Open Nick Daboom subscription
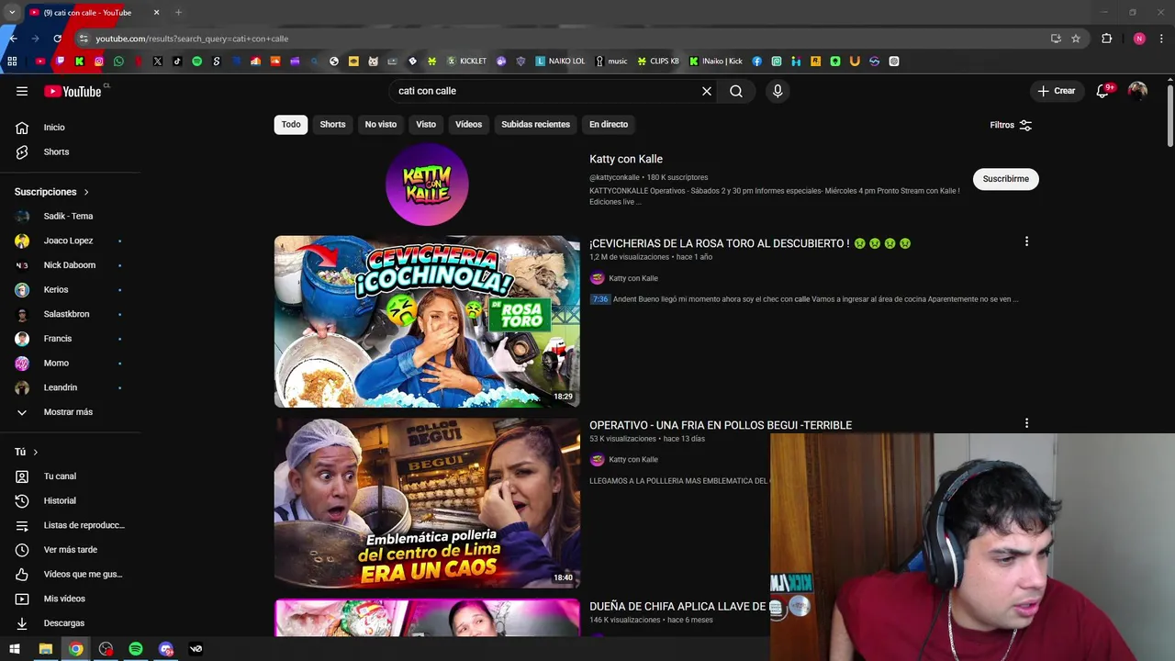 click(x=70, y=265)
